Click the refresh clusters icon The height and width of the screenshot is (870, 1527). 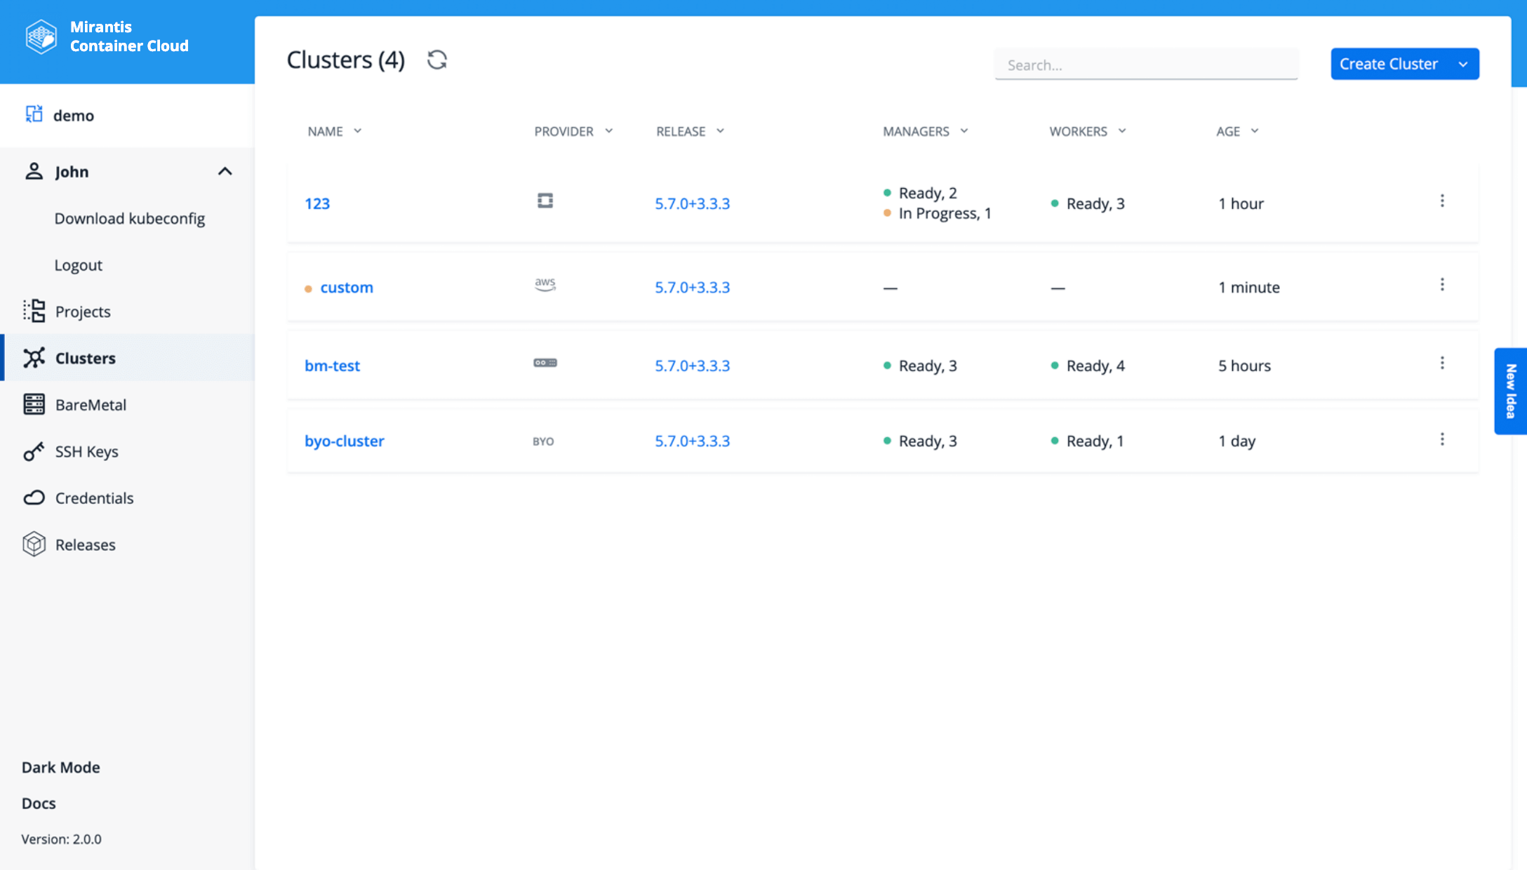pos(437,60)
